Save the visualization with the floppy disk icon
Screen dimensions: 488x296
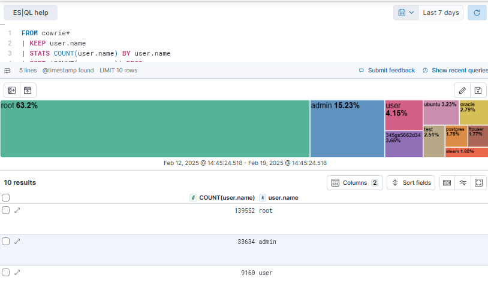[478, 90]
